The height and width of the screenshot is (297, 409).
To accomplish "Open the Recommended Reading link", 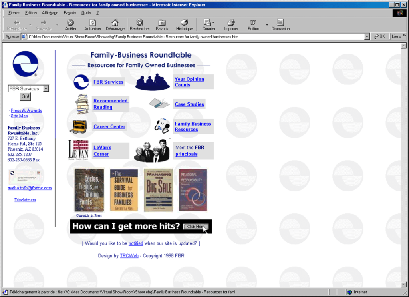I will 111,104.
